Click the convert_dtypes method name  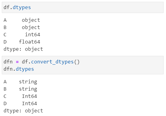[52, 62]
